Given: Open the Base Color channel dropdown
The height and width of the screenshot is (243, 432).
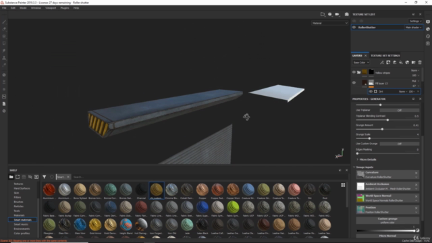Looking at the screenshot, I should [x=361, y=63].
